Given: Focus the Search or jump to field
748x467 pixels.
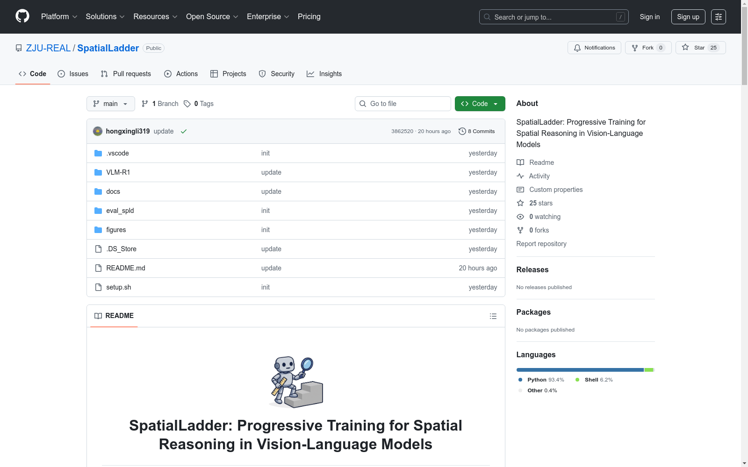Looking at the screenshot, I should pos(554,17).
